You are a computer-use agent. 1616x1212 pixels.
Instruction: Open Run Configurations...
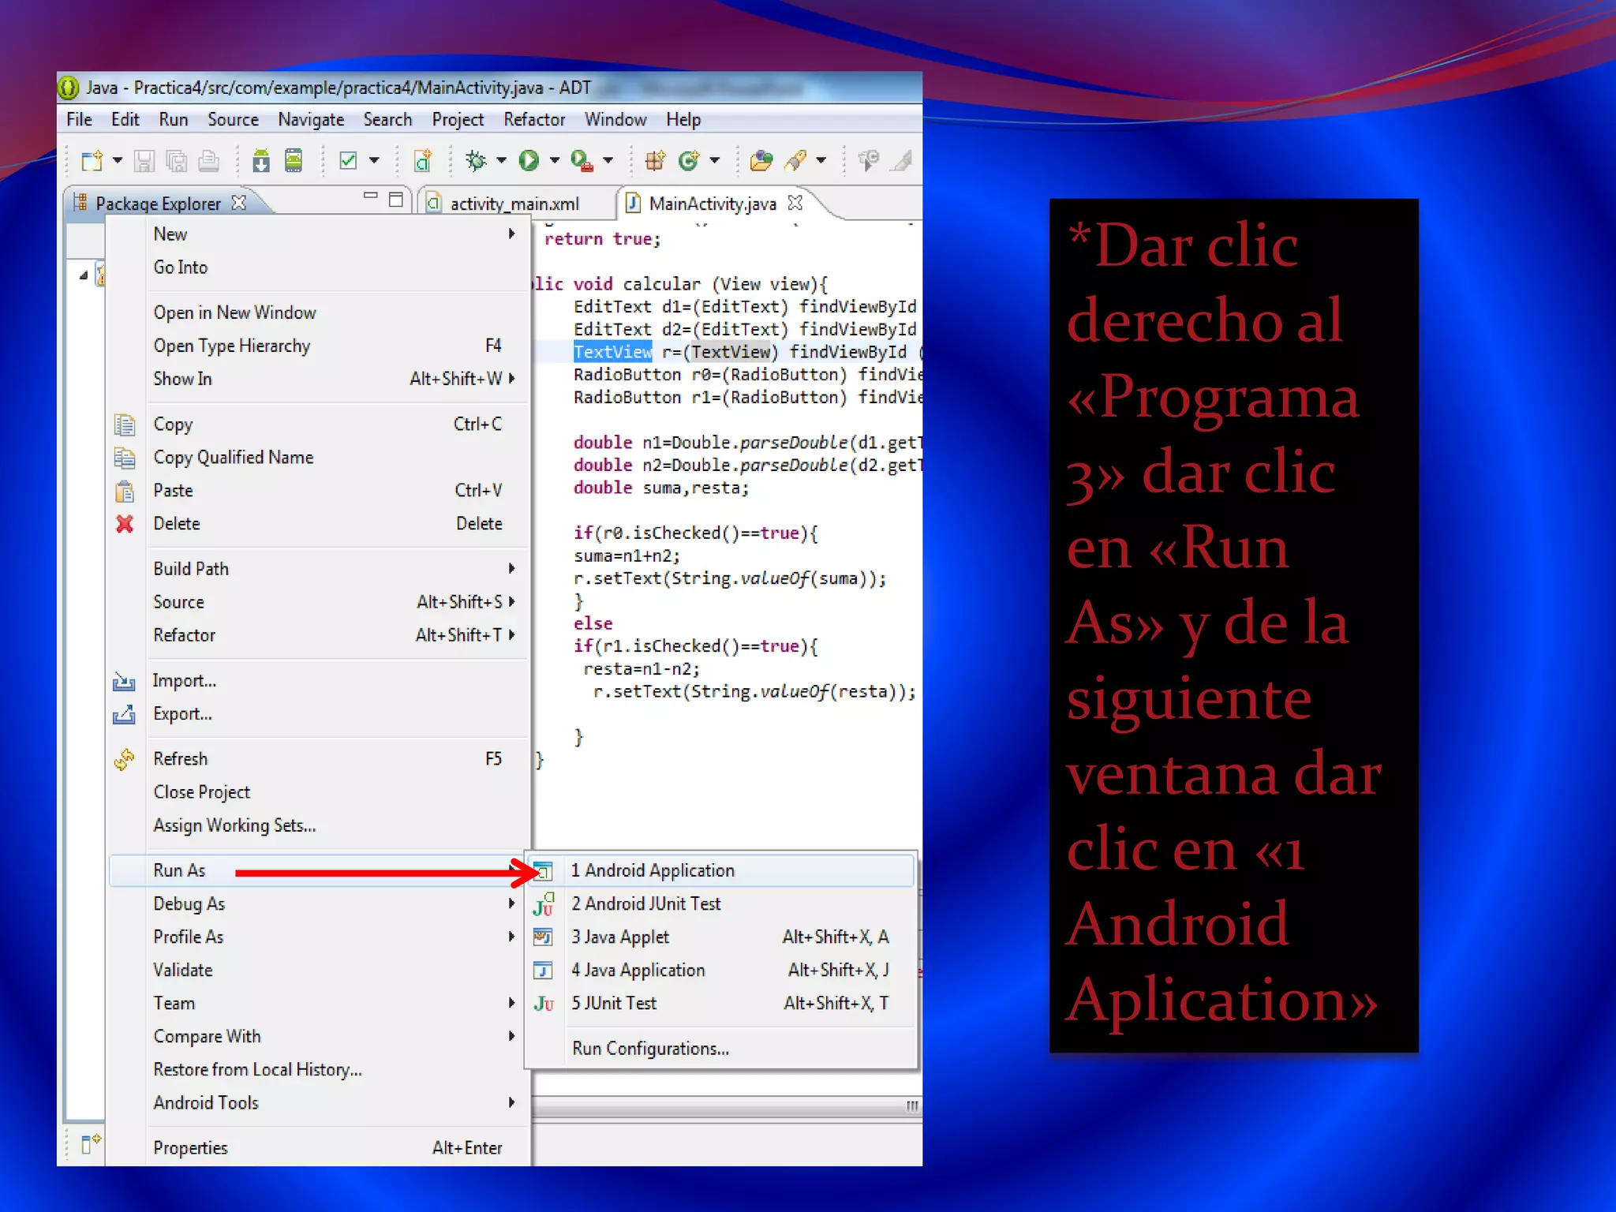tap(720, 1049)
